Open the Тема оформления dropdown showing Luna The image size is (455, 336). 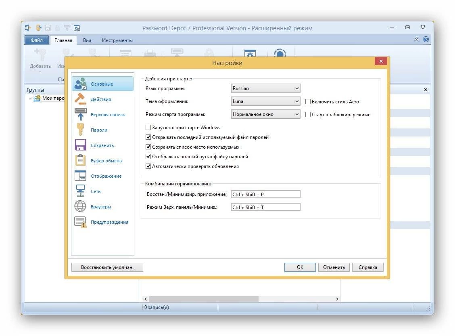click(265, 101)
